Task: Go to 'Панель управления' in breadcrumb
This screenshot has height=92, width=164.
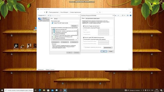Action: click(x=54, y=12)
